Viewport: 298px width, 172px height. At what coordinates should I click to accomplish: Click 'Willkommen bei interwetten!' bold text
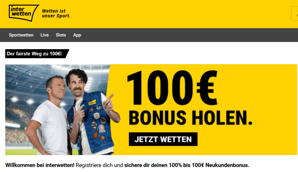tap(40, 165)
